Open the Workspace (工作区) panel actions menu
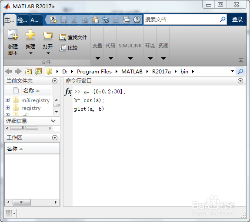This screenshot has height=222, width=250. pyautogui.click(x=55, y=138)
